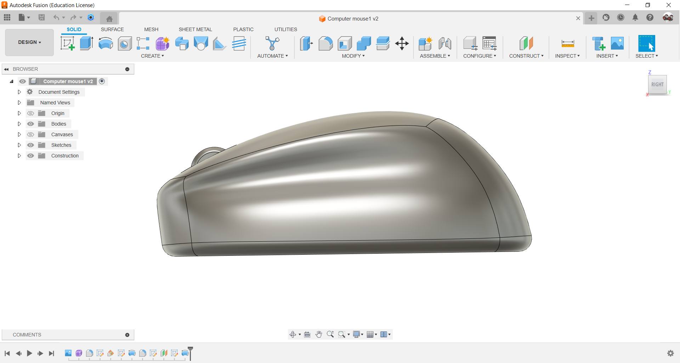680x363 pixels.
Task: Click the Offset Plane construct icon
Action: 526,44
